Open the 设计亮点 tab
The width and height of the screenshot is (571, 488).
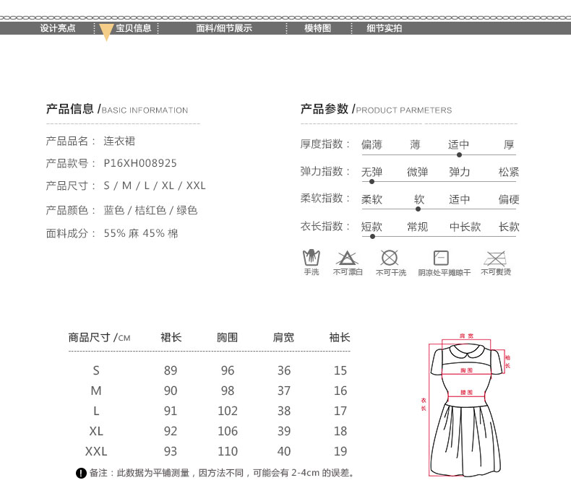(x=58, y=28)
